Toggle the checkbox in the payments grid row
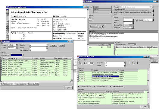159x109 pixels. pos(149,49)
